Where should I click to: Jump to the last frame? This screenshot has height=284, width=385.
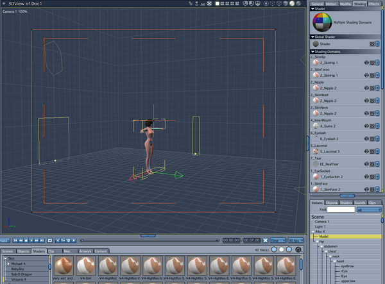pyautogui.click(x=42, y=240)
